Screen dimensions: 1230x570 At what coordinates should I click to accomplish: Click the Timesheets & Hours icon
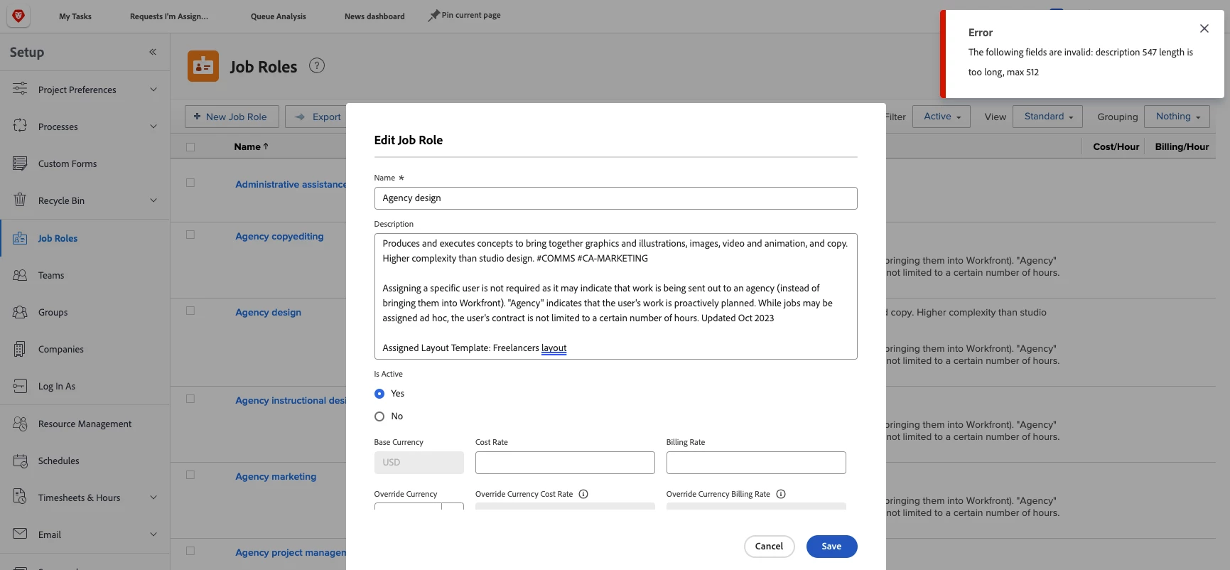20,497
